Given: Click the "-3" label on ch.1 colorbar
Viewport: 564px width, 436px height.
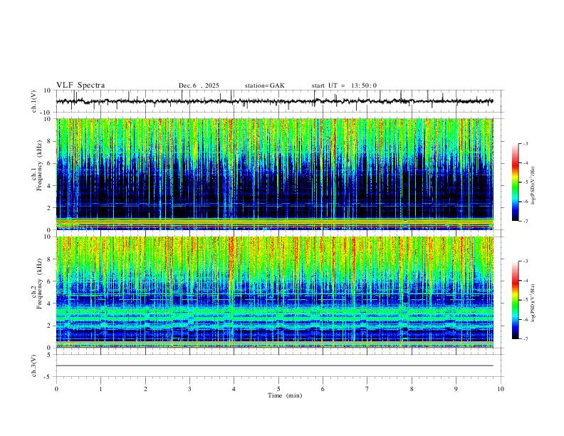Looking at the screenshot, I should click(x=526, y=144).
